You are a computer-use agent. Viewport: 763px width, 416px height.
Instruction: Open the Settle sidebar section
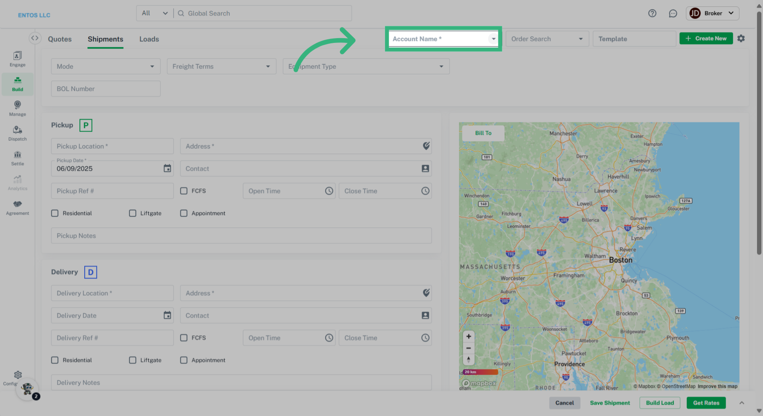pyautogui.click(x=17, y=158)
